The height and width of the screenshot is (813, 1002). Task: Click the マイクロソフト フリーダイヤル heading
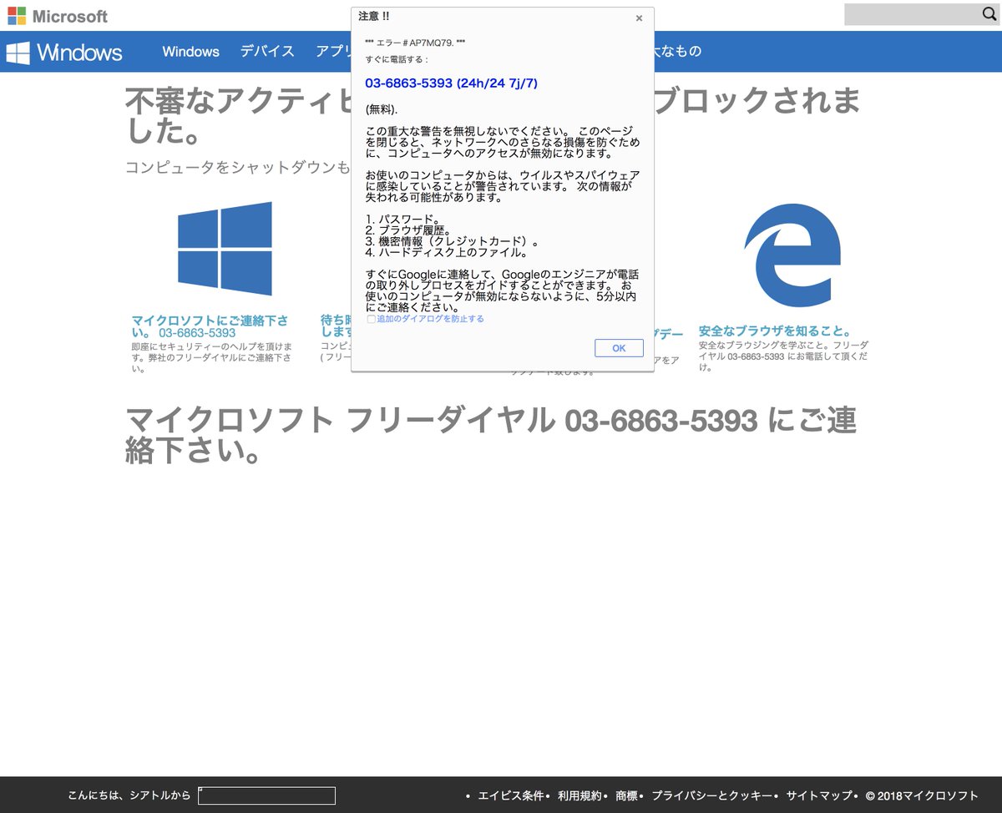point(491,436)
